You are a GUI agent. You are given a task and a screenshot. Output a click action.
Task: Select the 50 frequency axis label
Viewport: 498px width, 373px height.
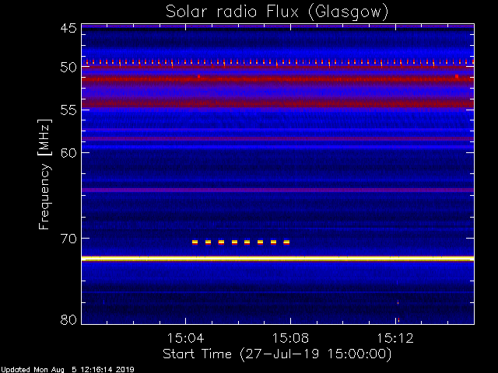click(68, 68)
